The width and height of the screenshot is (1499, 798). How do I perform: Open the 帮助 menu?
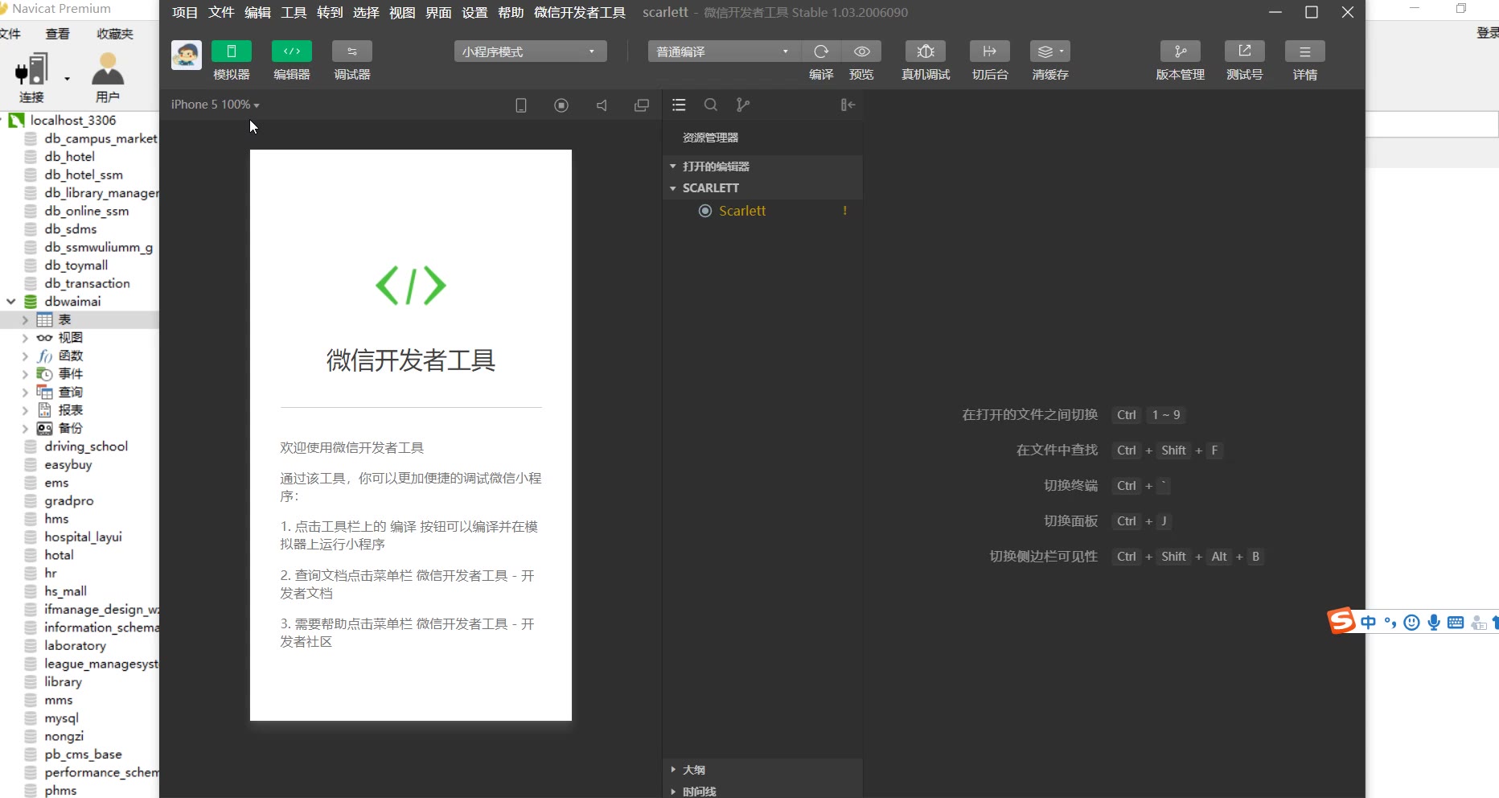pos(511,13)
